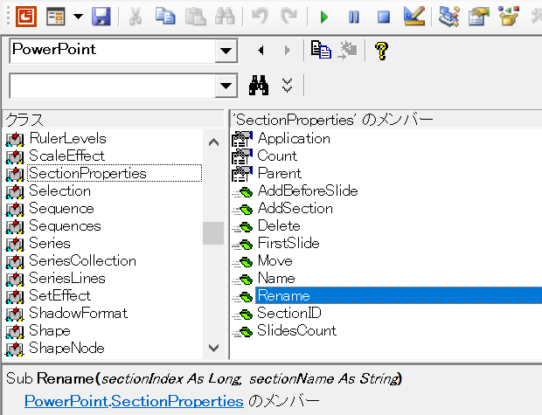Select the ShapeNode class

[x=66, y=348]
